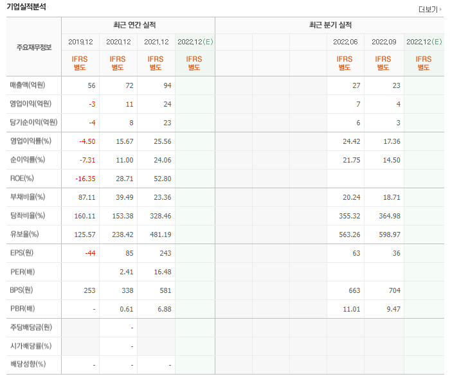Click the PER value 2.41
Screen dimensions: 450x381
tap(127, 272)
